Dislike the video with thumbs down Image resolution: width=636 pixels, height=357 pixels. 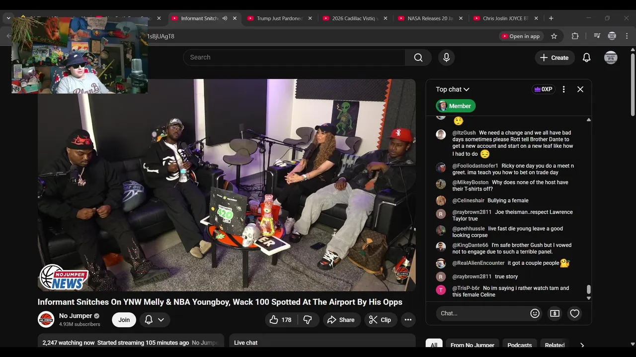[x=308, y=320]
